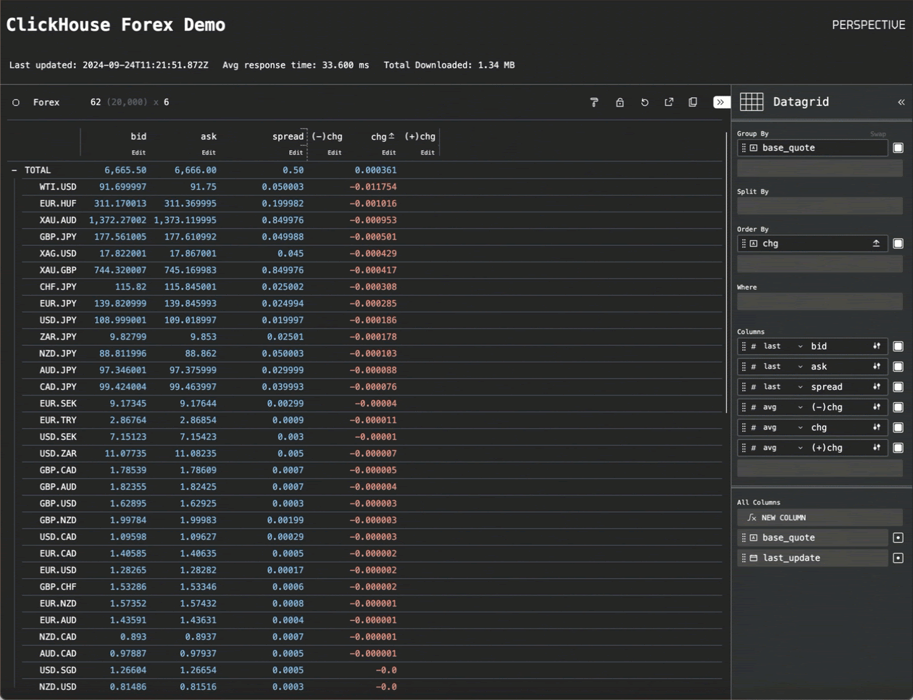
Task: Collapse the settings panel with double chevron
Action: tap(901, 102)
